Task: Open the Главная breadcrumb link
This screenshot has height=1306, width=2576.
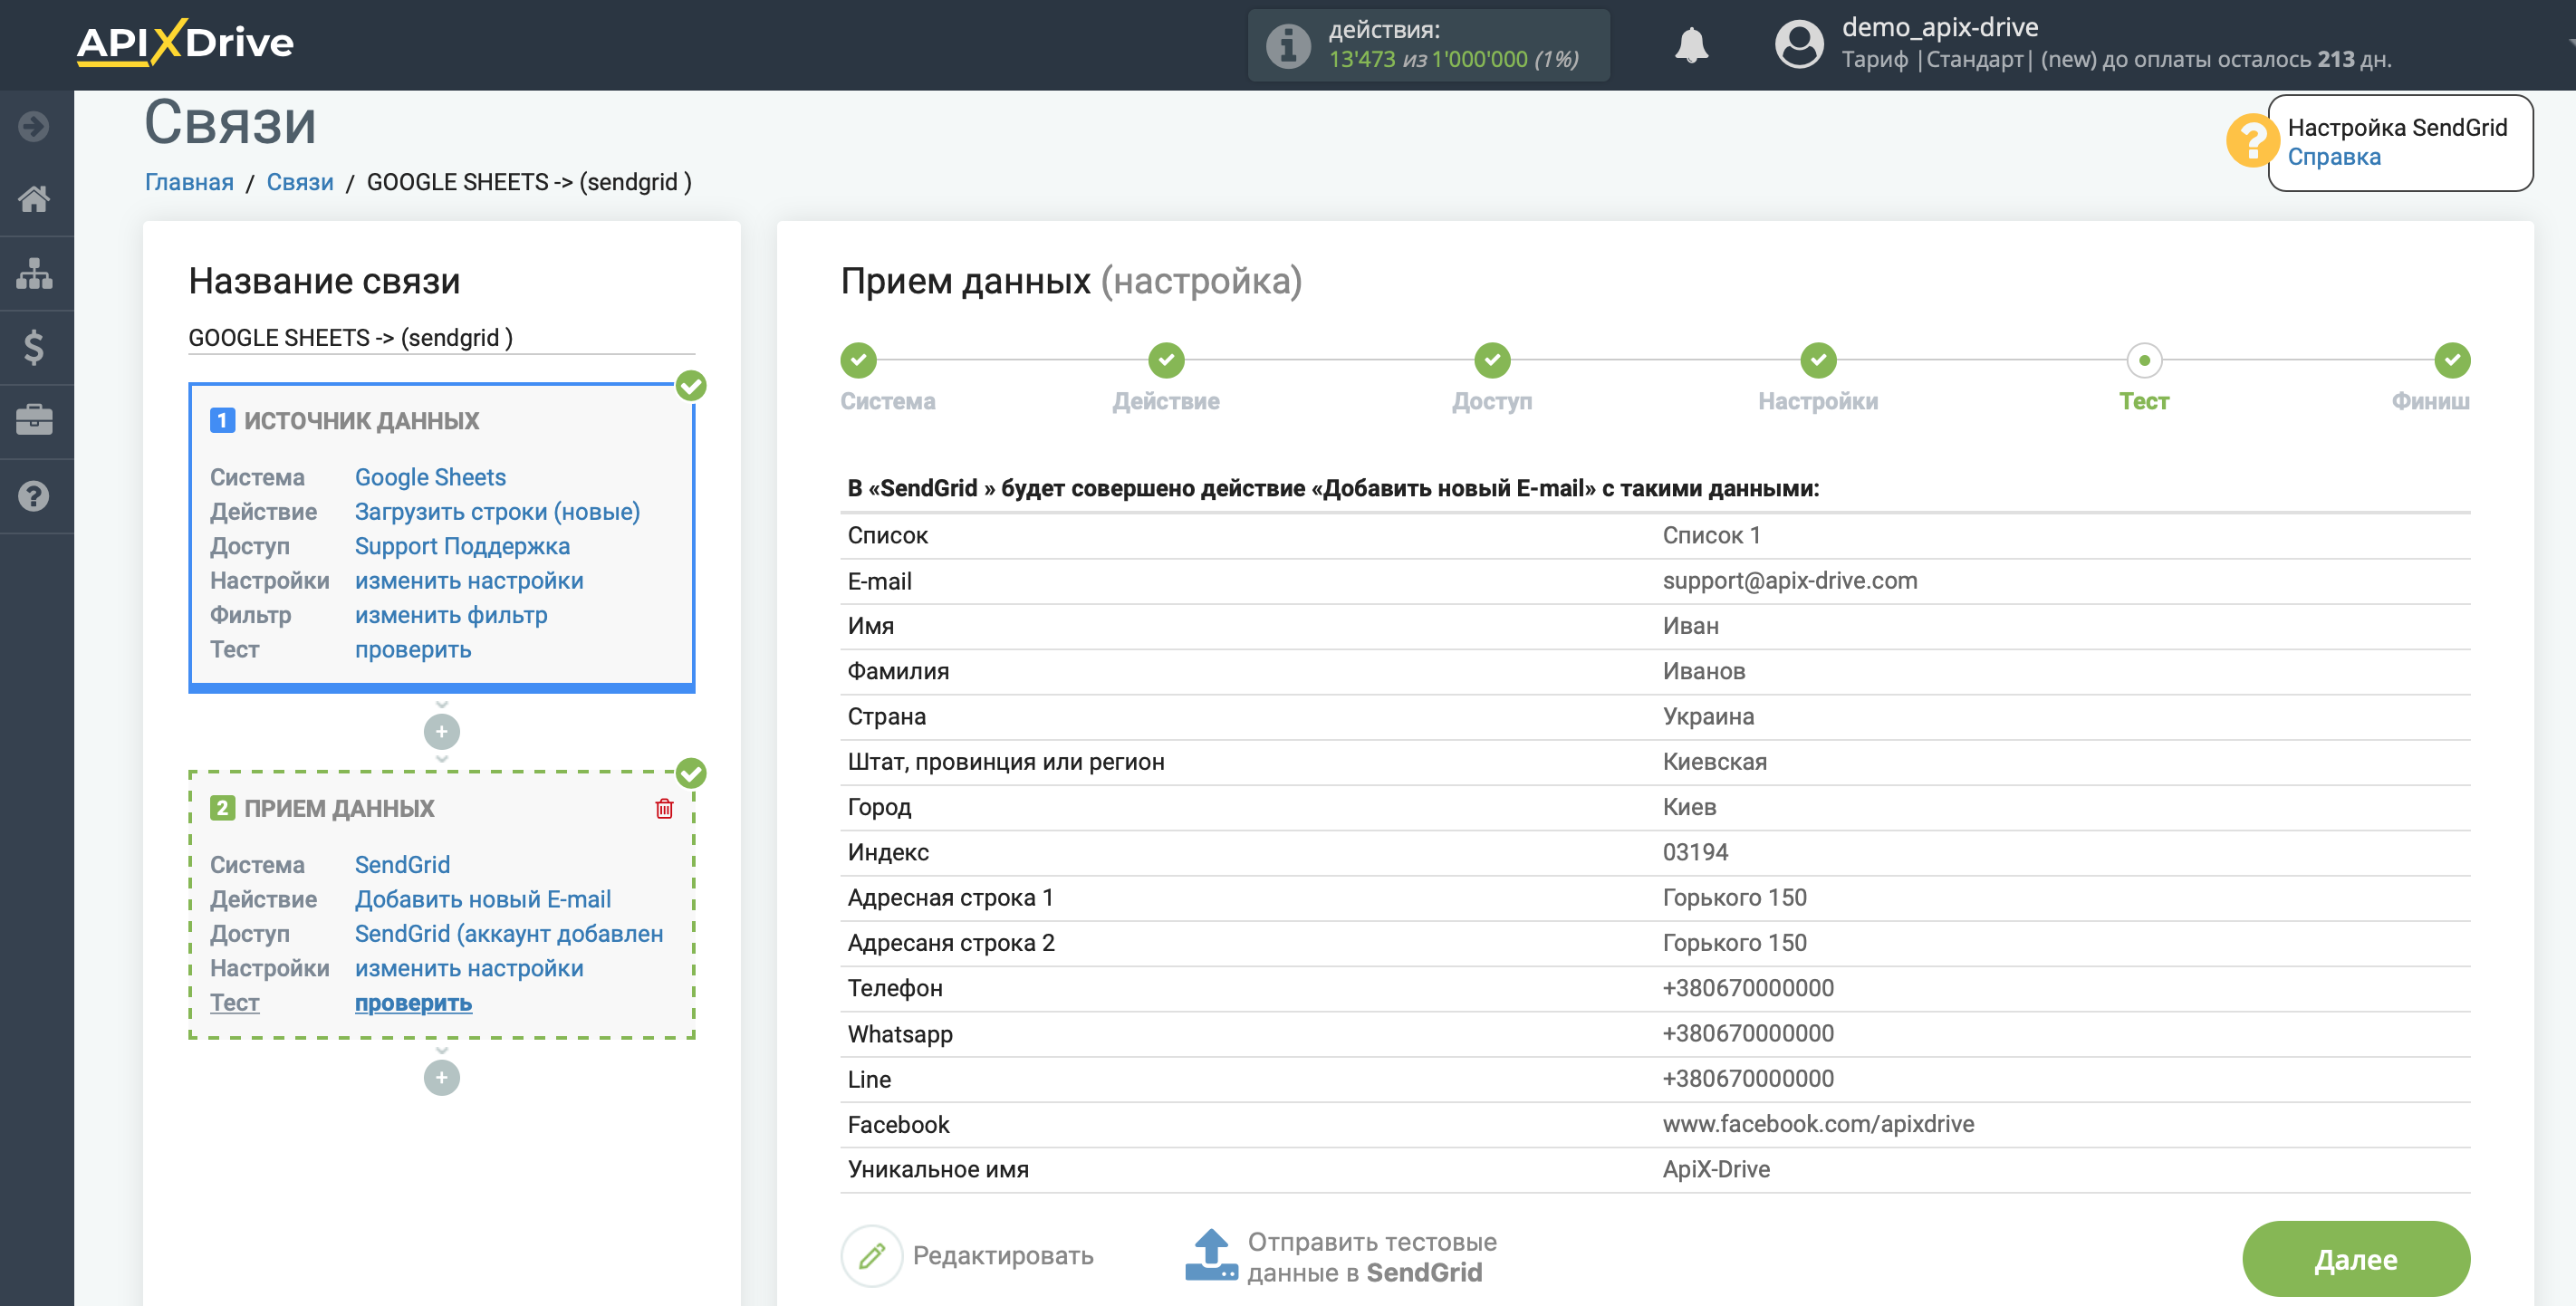Action: coord(189,182)
